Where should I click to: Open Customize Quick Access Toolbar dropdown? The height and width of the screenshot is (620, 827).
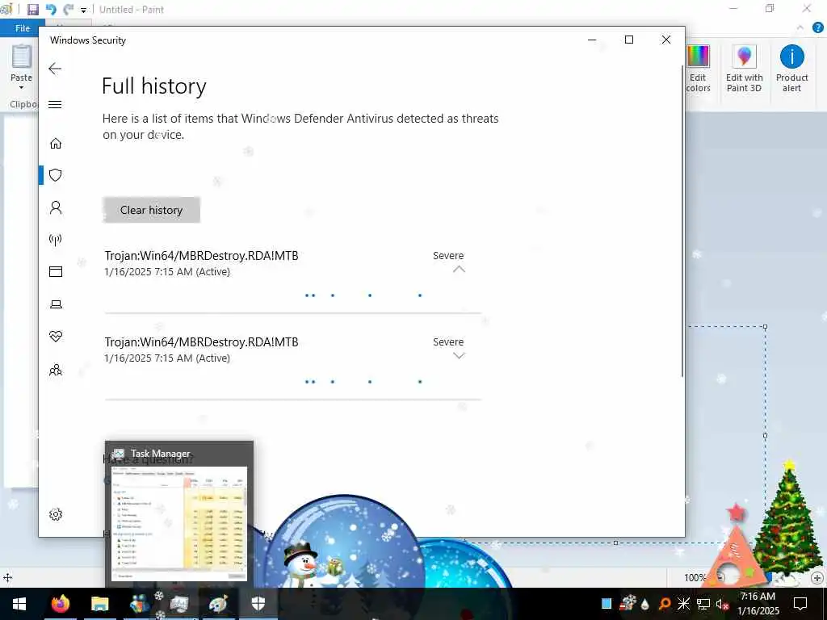(83, 10)
